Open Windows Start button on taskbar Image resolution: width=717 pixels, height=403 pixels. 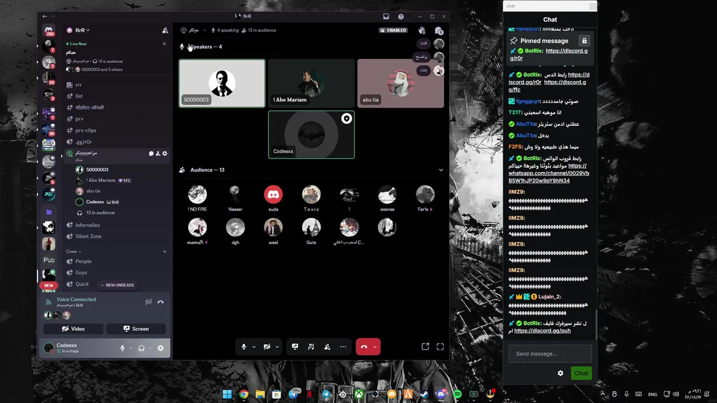(x=227, y=395)
